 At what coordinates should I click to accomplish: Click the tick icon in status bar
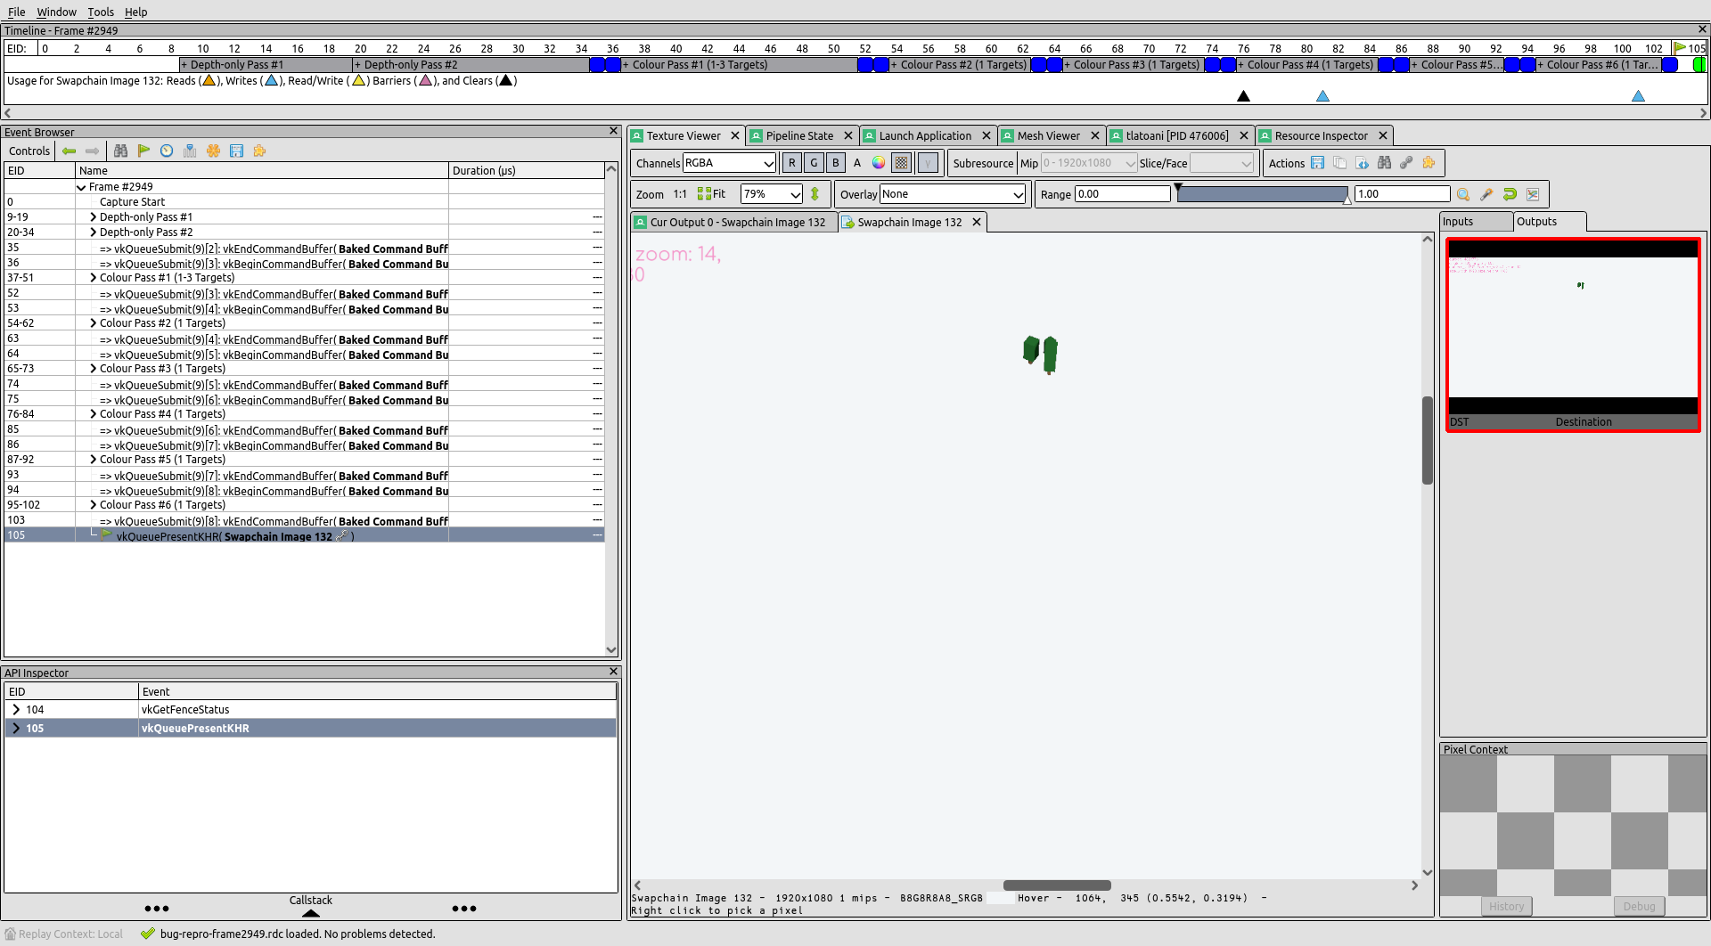[147, 934]
